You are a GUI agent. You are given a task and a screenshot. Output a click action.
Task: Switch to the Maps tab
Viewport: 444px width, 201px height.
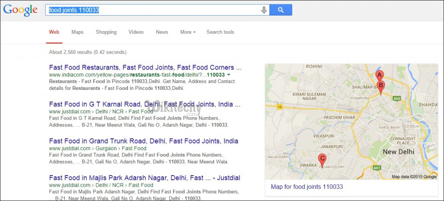tap(78, 32)
